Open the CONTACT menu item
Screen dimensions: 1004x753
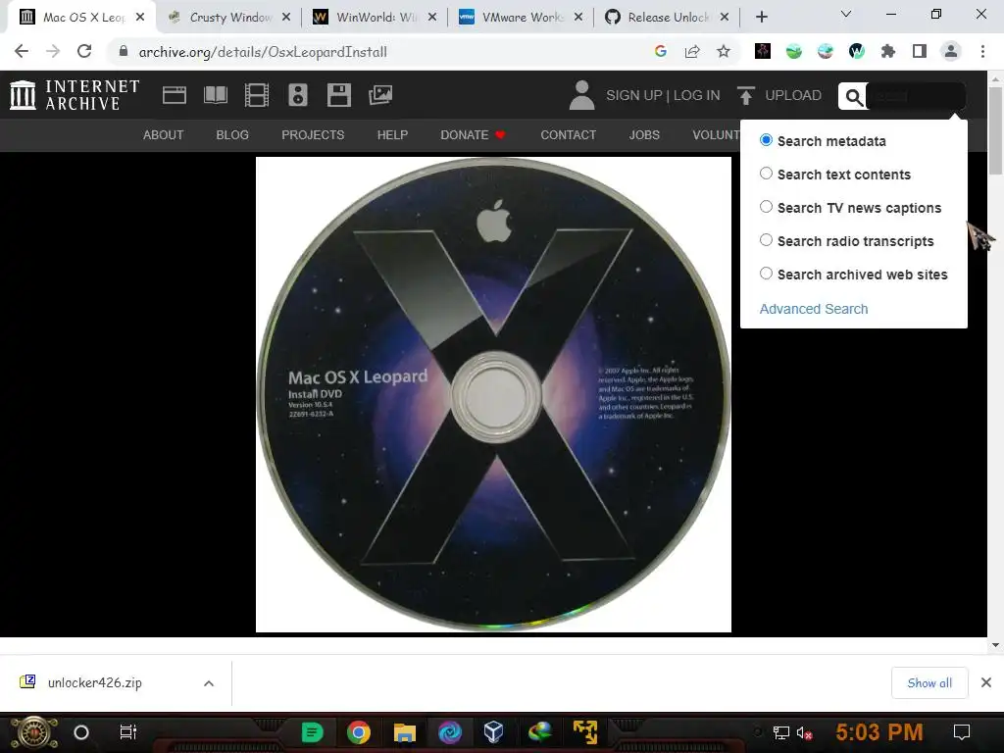click(x=569, y=135)
